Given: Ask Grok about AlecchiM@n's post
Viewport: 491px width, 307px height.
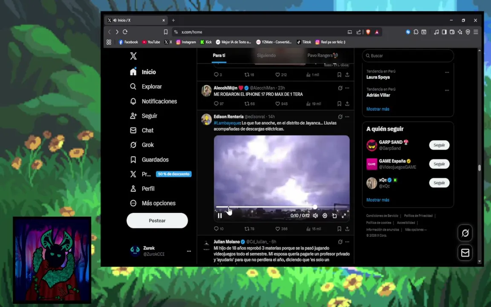Looking at the screenshot, I should [x=340, y=88].
